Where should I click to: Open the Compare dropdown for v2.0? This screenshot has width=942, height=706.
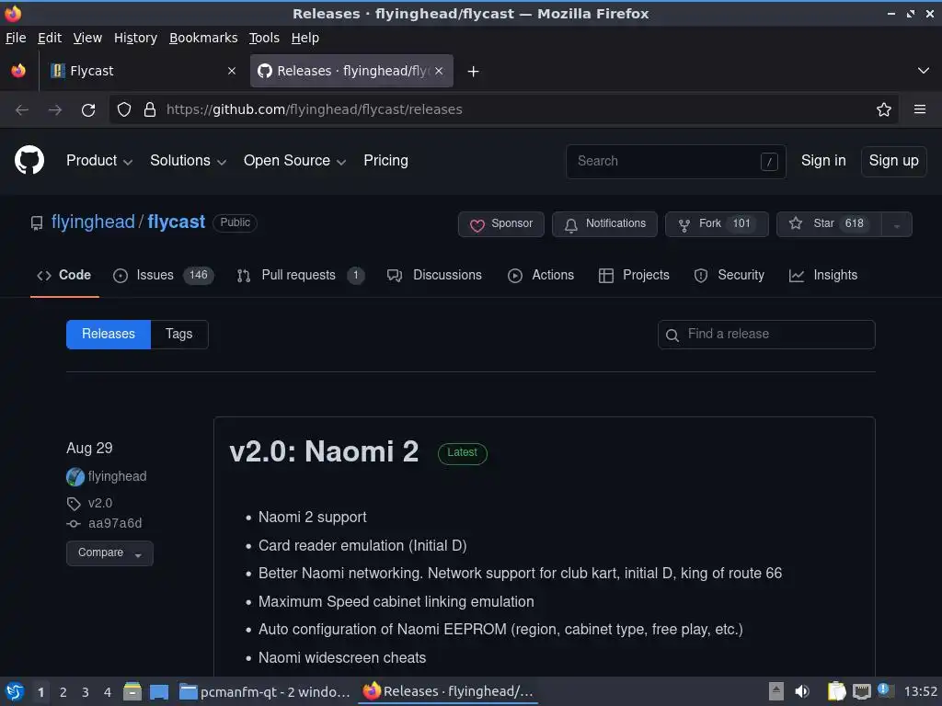tap(110, 552)
